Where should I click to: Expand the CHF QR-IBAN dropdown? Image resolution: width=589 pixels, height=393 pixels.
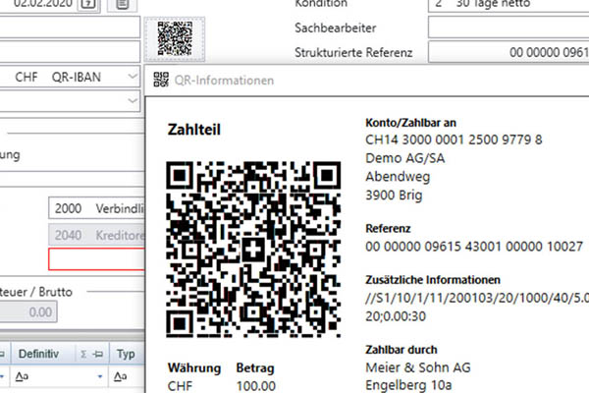tap(133, 77)
